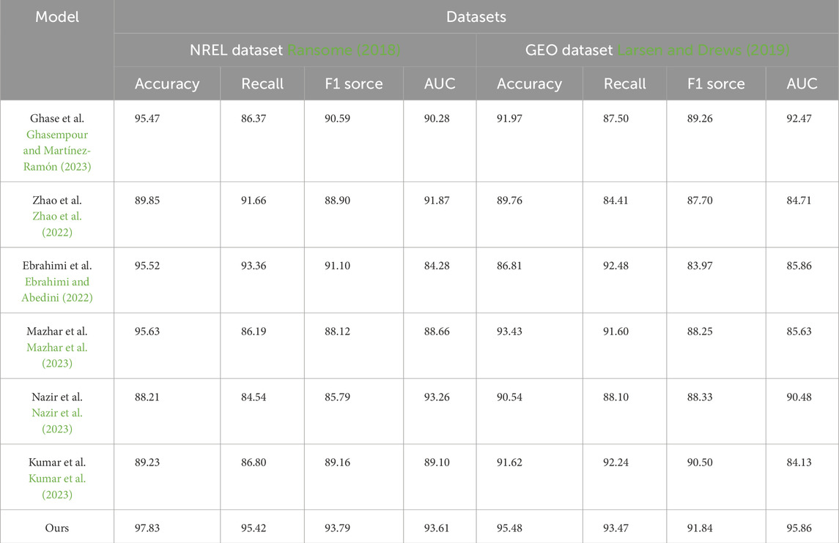839x543 pixels.
Task: Follow the green Kumar et al. (2023) link
Action: pos(56,487)
